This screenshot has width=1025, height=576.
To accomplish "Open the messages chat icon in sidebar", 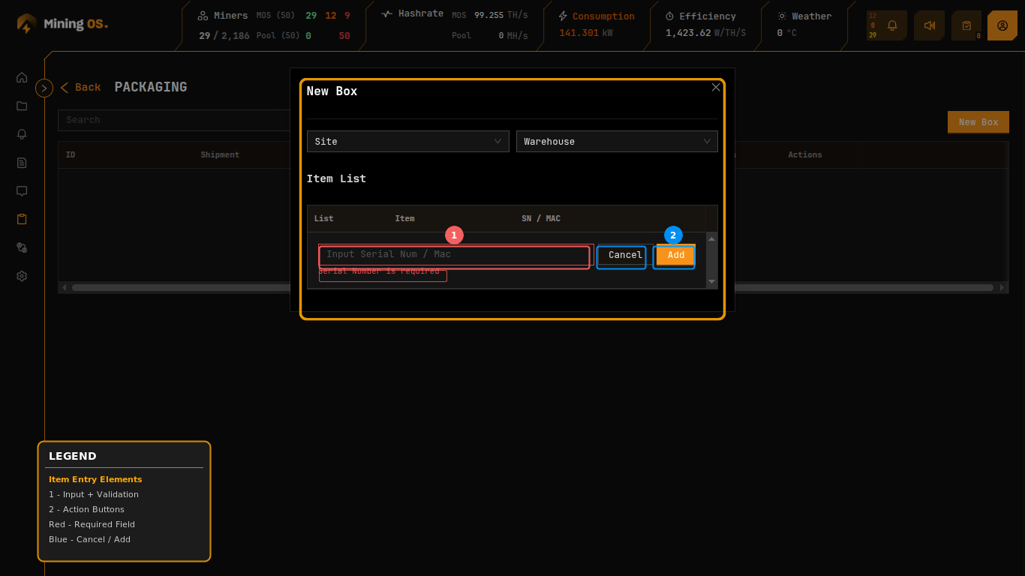I will (22, 191).
